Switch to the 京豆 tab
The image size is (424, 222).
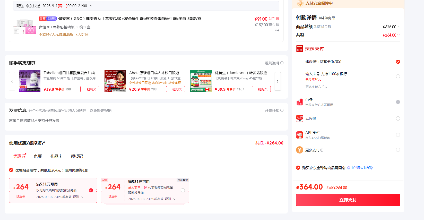(x=38, y=156)
